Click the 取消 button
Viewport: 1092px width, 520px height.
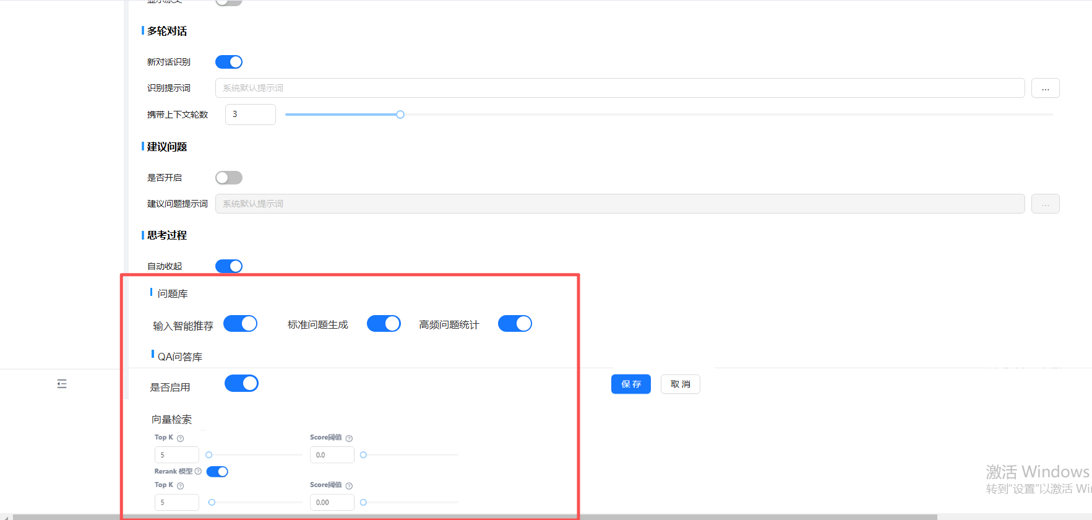(681, 384)
